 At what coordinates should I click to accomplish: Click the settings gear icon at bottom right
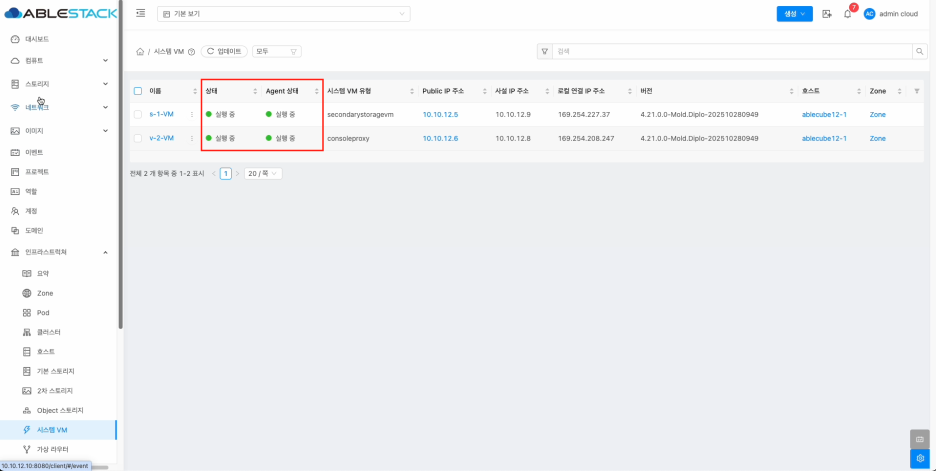919,458
